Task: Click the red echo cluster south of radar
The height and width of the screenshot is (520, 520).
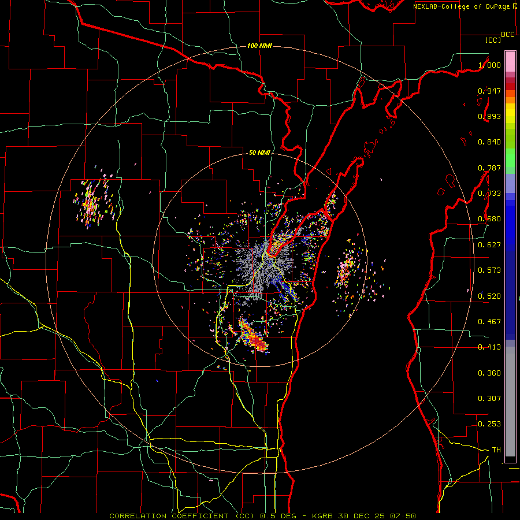Action: click(254, 337)
